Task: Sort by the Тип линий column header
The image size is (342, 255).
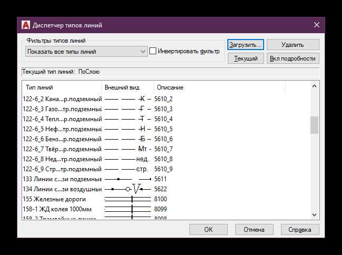Action: pos(62,87)
